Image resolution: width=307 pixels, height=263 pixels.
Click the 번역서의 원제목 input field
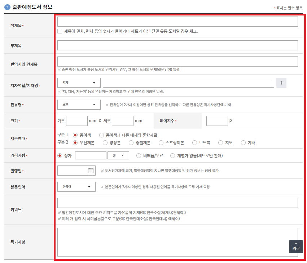(x=177, y=62)
